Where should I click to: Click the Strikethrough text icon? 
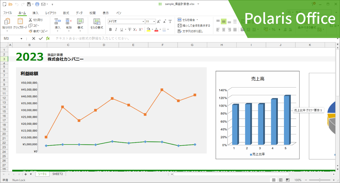(130, 30)
